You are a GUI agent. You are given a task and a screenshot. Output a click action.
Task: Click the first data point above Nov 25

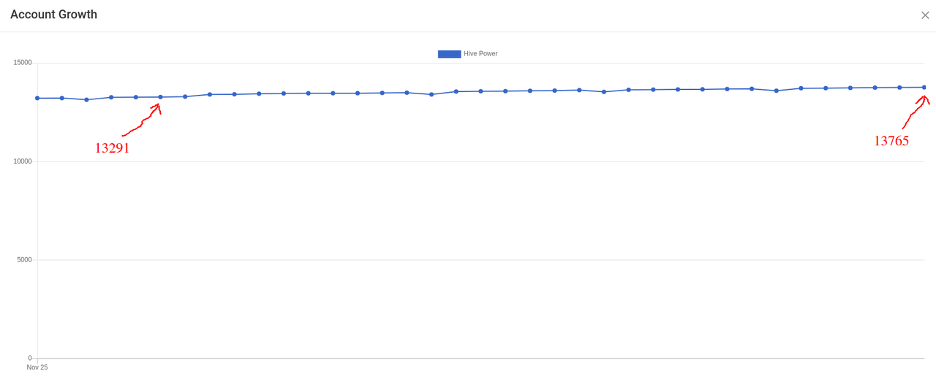coord(37,98)
